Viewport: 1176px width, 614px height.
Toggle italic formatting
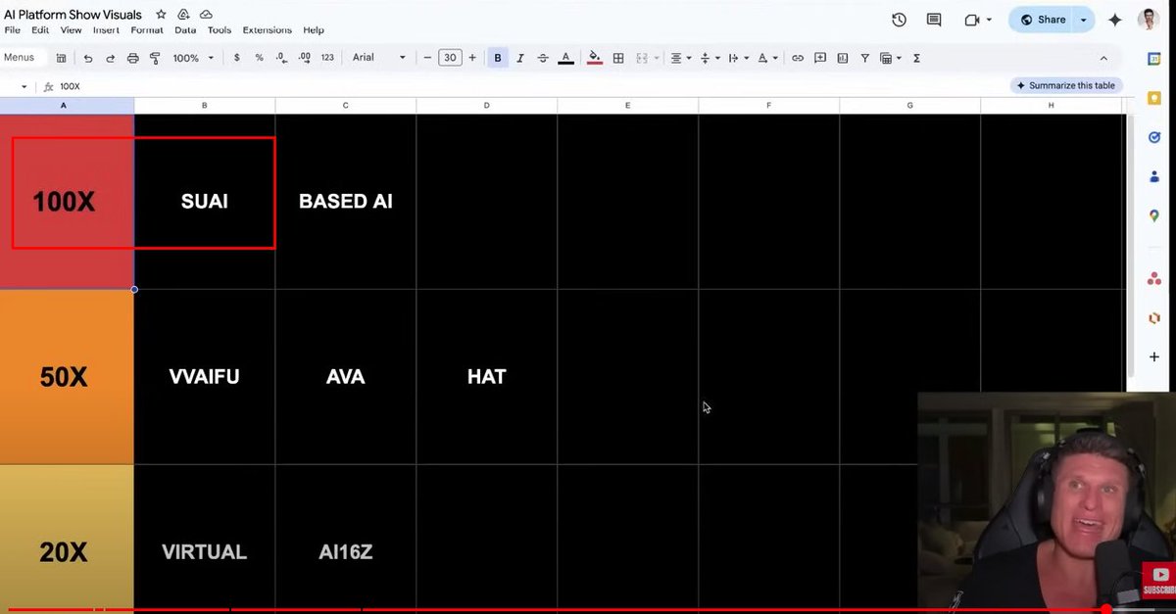[520, 58]
